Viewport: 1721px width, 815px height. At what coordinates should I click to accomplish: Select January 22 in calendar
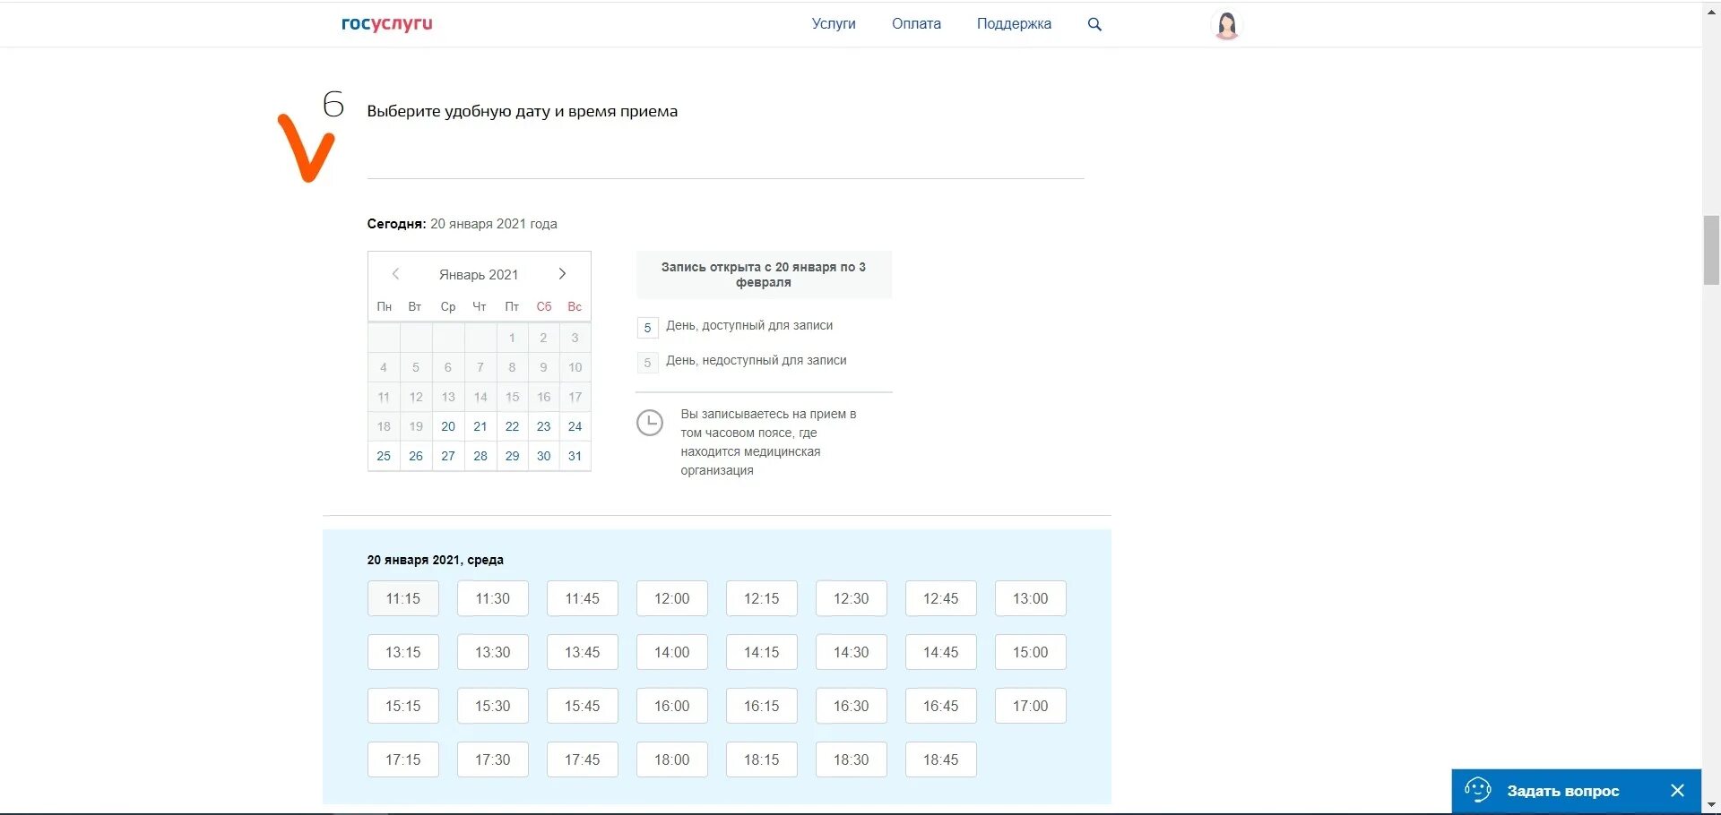coord(512,426)
